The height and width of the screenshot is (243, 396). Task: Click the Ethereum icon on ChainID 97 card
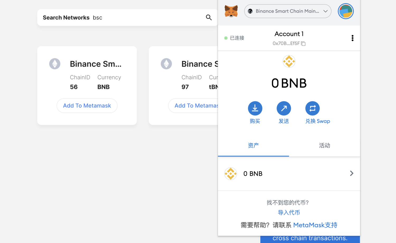point(166,64)
